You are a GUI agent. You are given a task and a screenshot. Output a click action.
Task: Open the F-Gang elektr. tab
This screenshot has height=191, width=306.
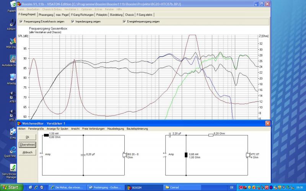(x=145, y=15)
